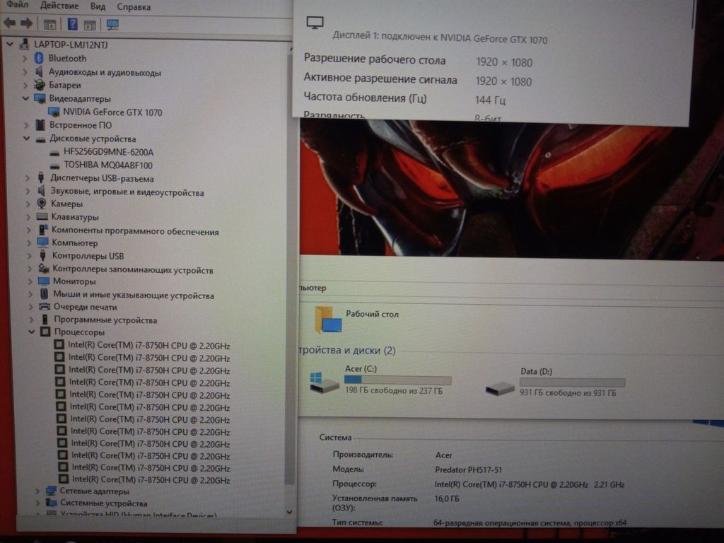This screenshot has height=543, width=724.
Task: Expand the Сетевые адаптеры node
Action: coord(37,491)
